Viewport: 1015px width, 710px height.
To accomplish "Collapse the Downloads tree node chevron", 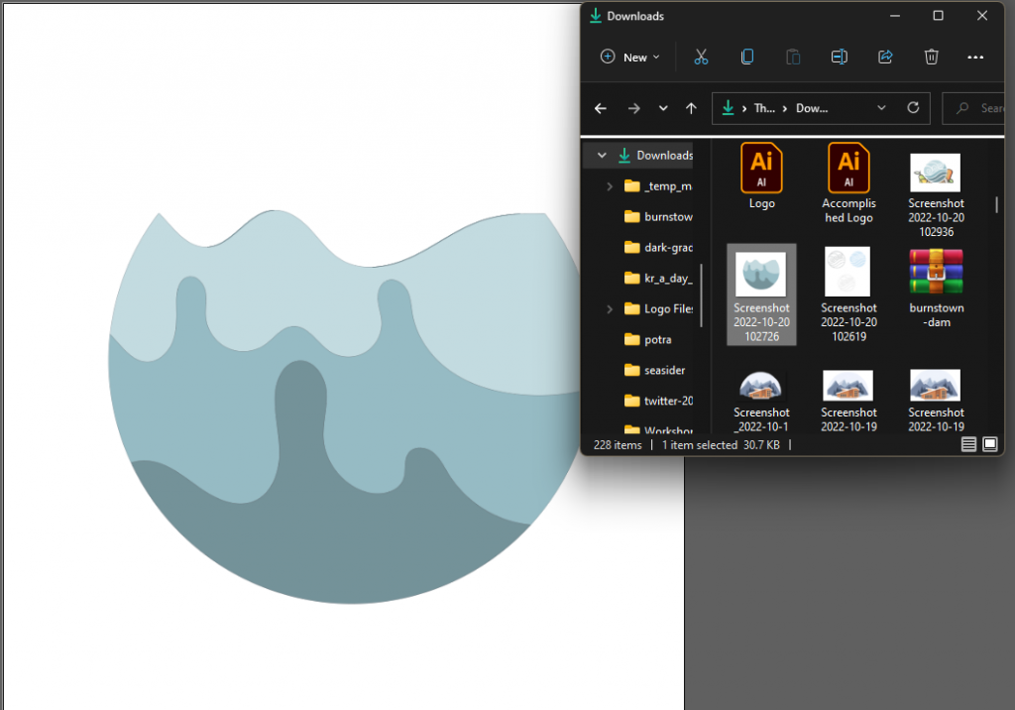I will (602, 155).
